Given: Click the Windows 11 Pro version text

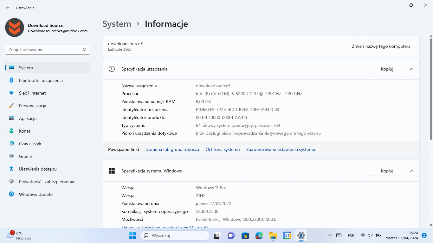Looking at the screenshot, I should pos(211,188).
